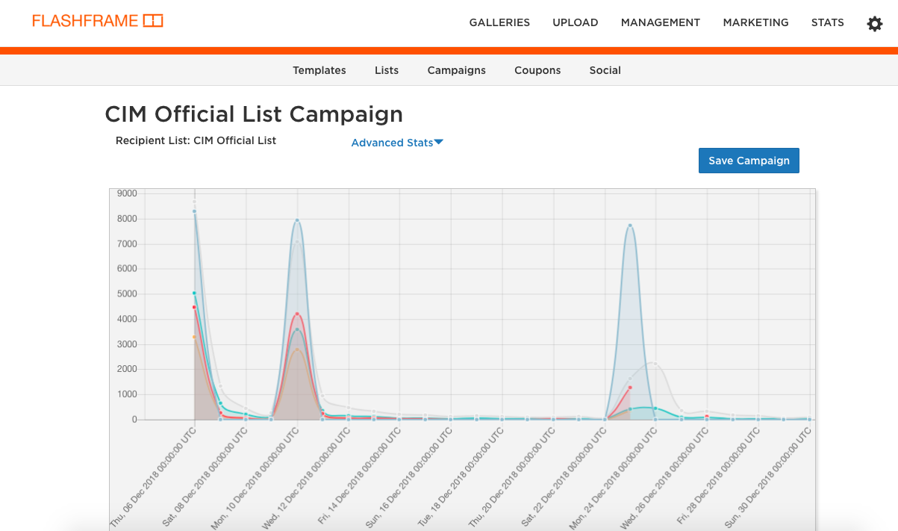The image size is (898, 531).
Task: Click the blue peak point near 10 Dec
Action: [x=297, y=220]
